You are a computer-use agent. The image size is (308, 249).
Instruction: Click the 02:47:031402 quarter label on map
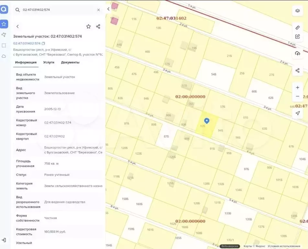(x=171, y=18)
